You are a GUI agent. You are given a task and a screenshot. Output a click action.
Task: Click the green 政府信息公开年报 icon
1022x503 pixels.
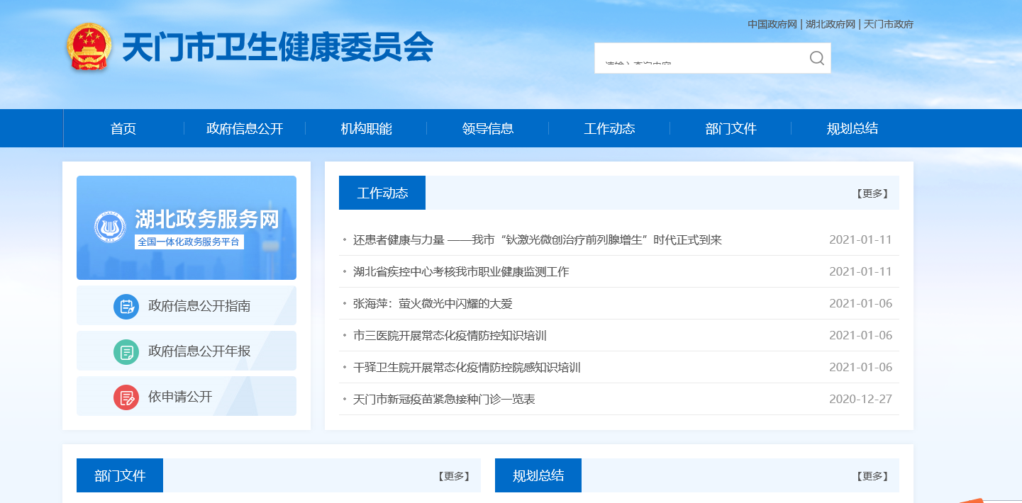pyautogui.click(x=126, y=351)
